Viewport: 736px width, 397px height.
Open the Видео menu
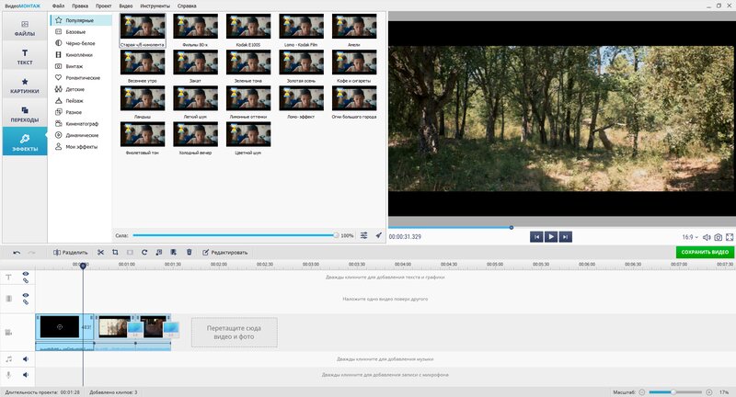126,6
